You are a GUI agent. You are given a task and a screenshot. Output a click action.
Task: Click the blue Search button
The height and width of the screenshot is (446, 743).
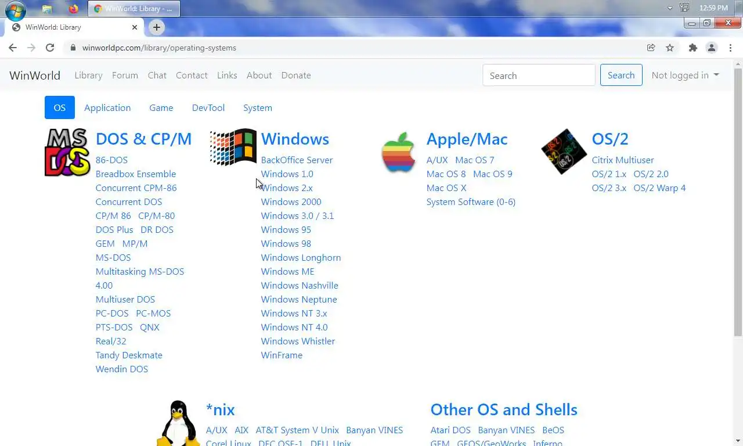pyautogui.click(x=621, y=75)
